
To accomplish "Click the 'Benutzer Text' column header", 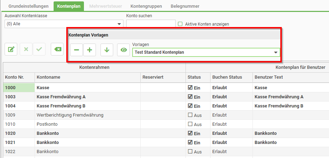I will pos(291,77).
